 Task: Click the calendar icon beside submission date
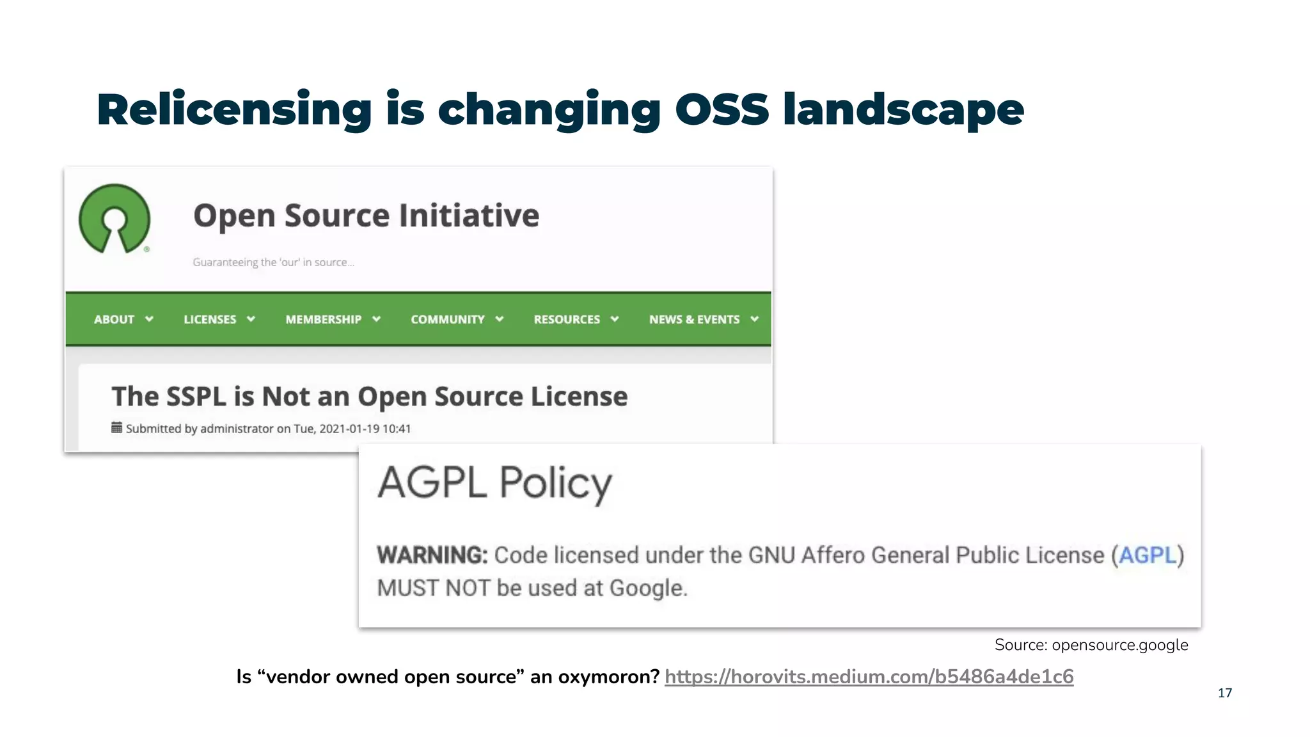click(x=116, y=427)
